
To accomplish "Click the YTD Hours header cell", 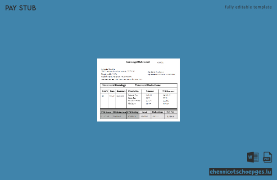I will point(106,112).
